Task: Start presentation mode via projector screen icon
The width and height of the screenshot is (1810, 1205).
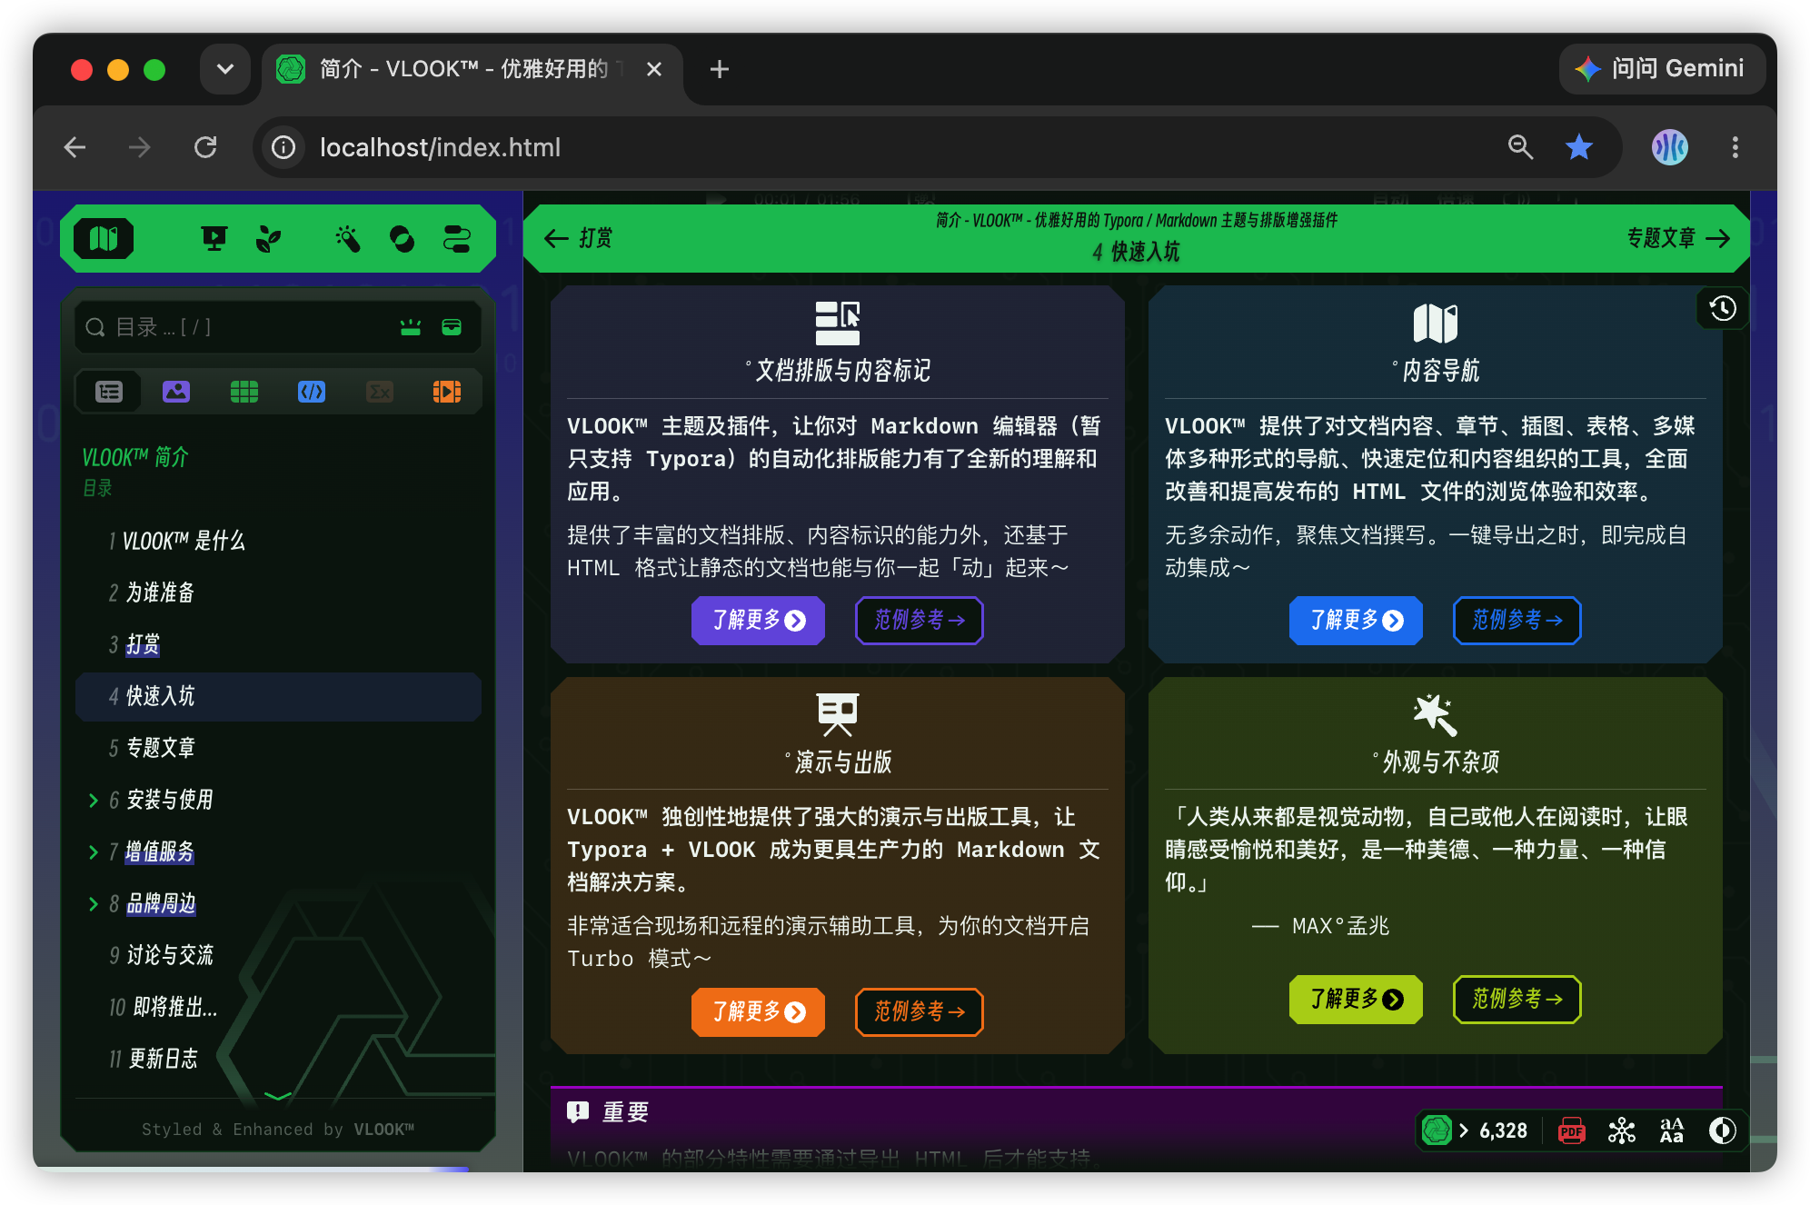Action: tap(214, 239)
